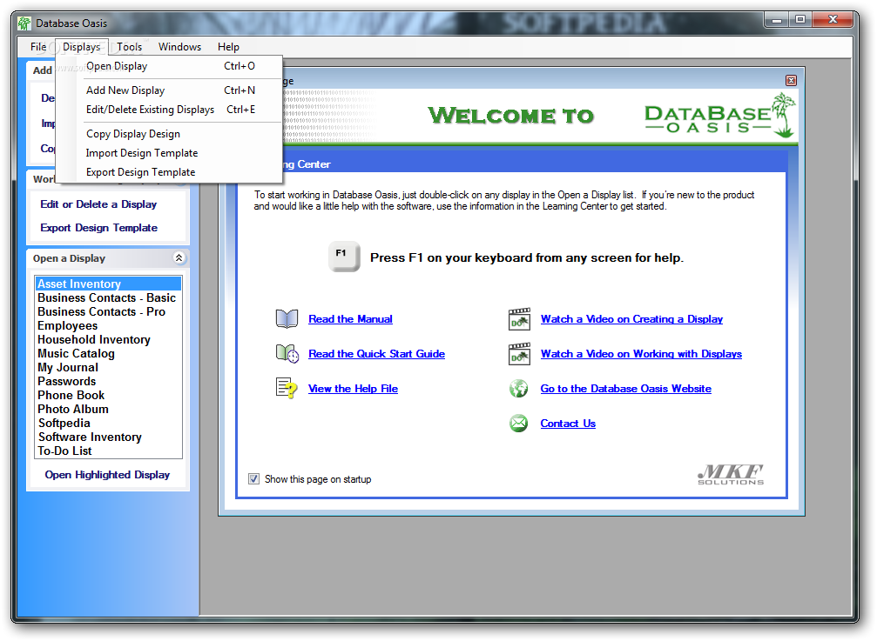This screenshot has height=641, width=877.
Task: Click Edit or Delete a Display in sidebar
Action: click(x=98, y=204)
